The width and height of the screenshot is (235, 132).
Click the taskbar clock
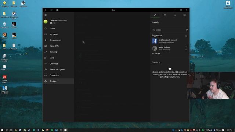point(229,130)
